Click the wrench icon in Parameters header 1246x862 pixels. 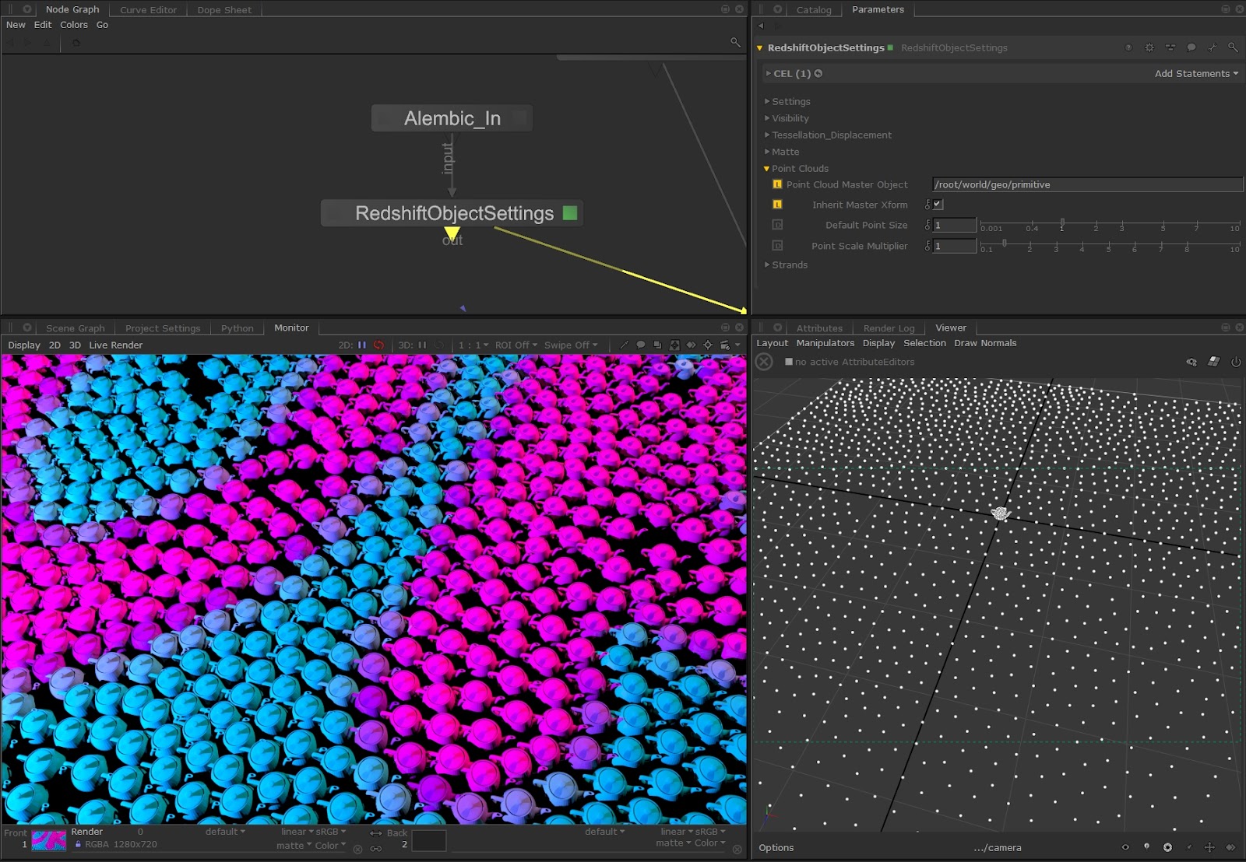(1212, 47)
